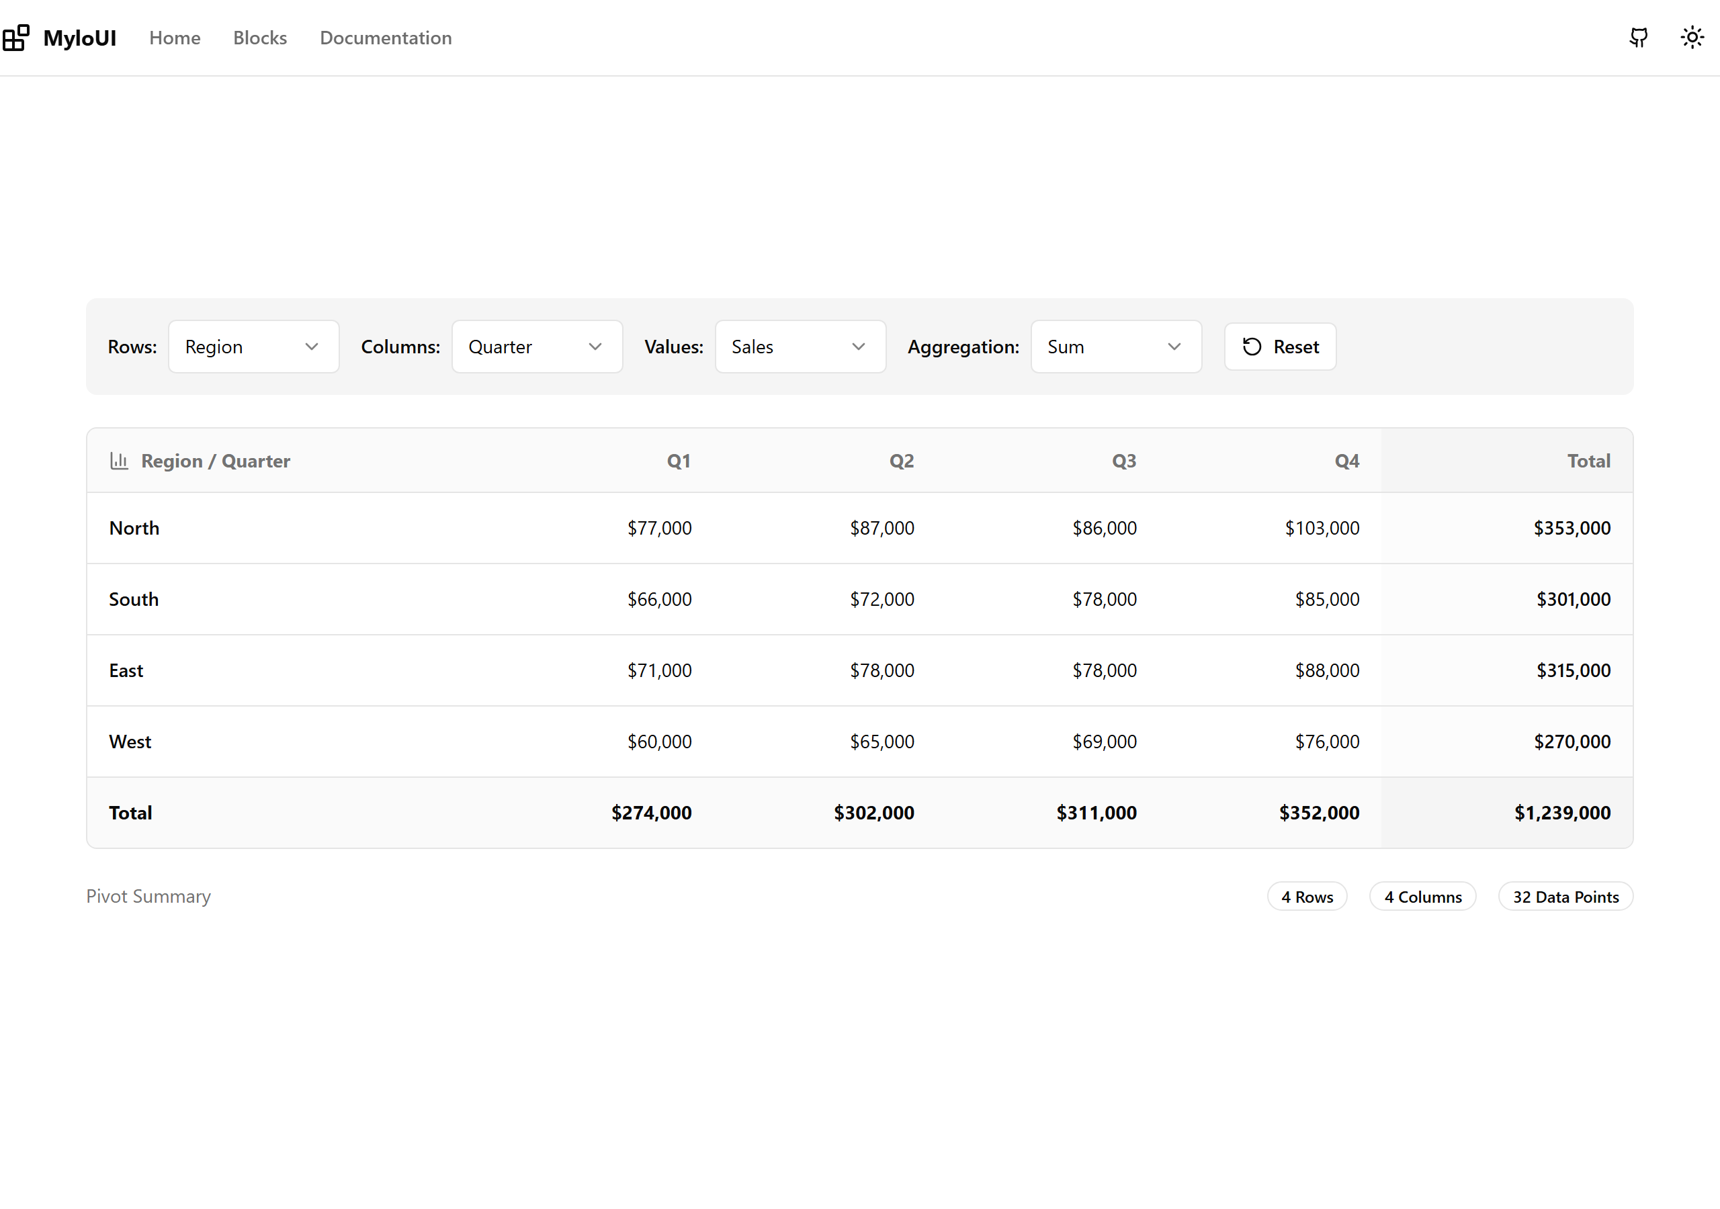Select Q3 column total $311,000

(1096, 813)
